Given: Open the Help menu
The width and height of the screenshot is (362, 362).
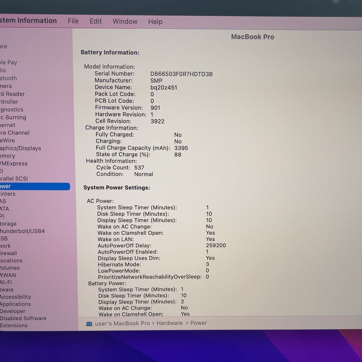Looking at the screenshot, I should tap(155, 22).
